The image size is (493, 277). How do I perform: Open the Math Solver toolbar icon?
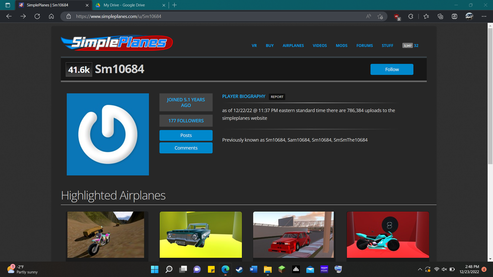click(454, 17)
